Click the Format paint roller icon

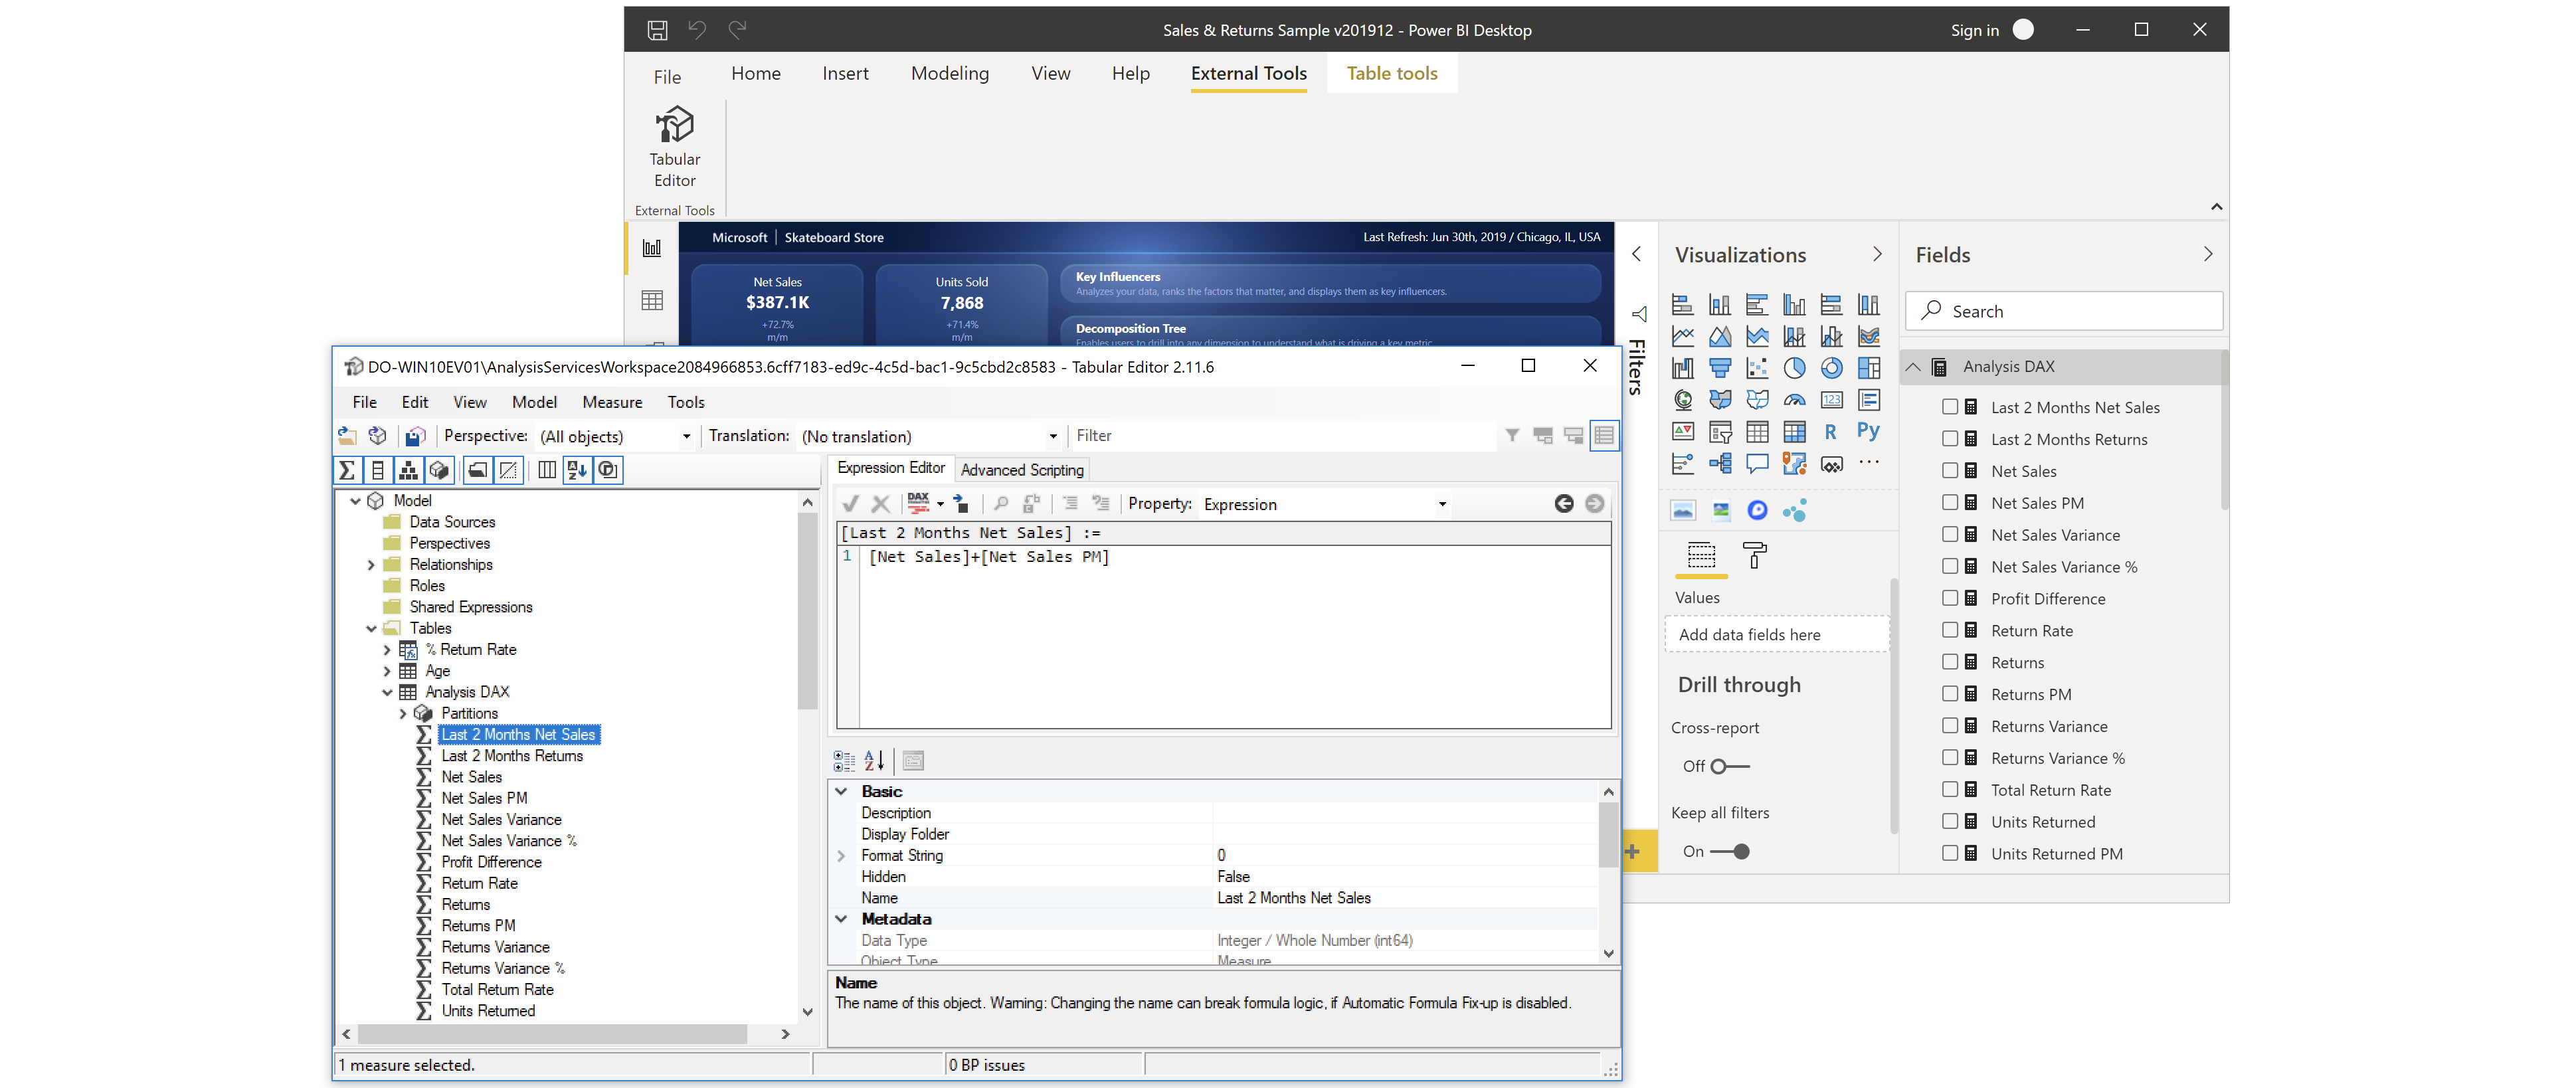click(x=1754, y=555)
